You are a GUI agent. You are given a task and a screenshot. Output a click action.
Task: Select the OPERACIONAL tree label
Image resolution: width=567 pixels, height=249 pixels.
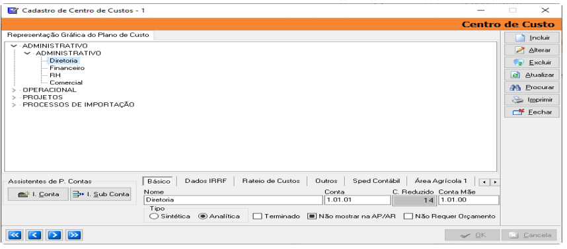[x=50, y=90]
